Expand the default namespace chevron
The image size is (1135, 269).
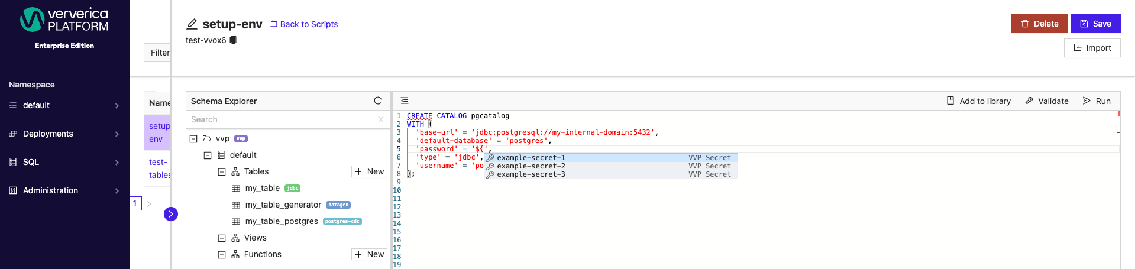click(117, 106)
